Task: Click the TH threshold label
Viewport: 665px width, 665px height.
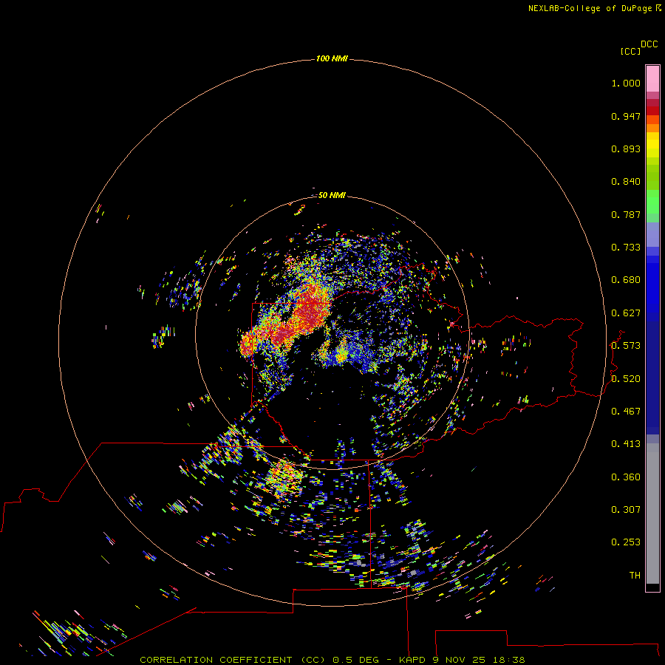Action: point(635,576)
